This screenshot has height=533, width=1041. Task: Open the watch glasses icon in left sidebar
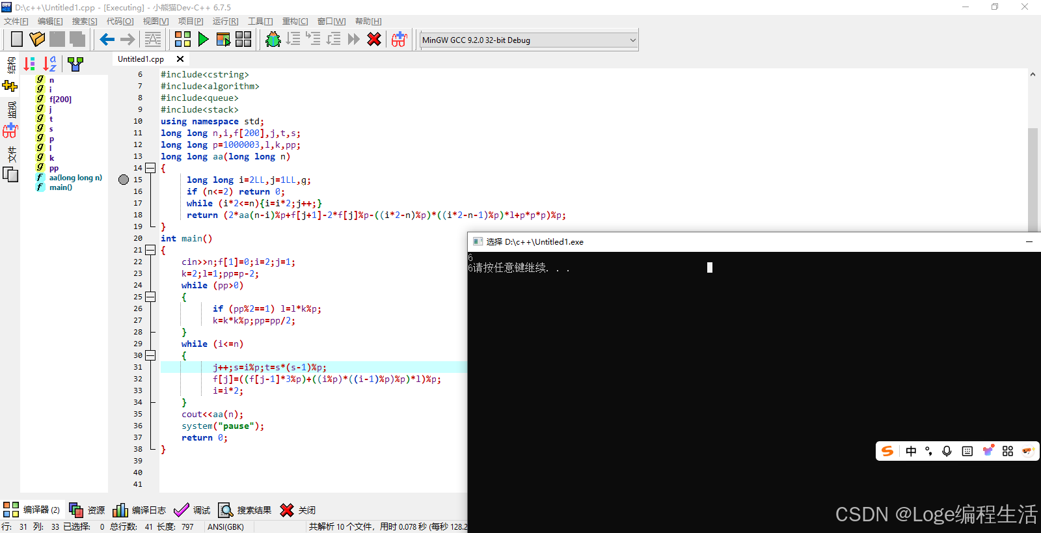click(x=10, y=131)
